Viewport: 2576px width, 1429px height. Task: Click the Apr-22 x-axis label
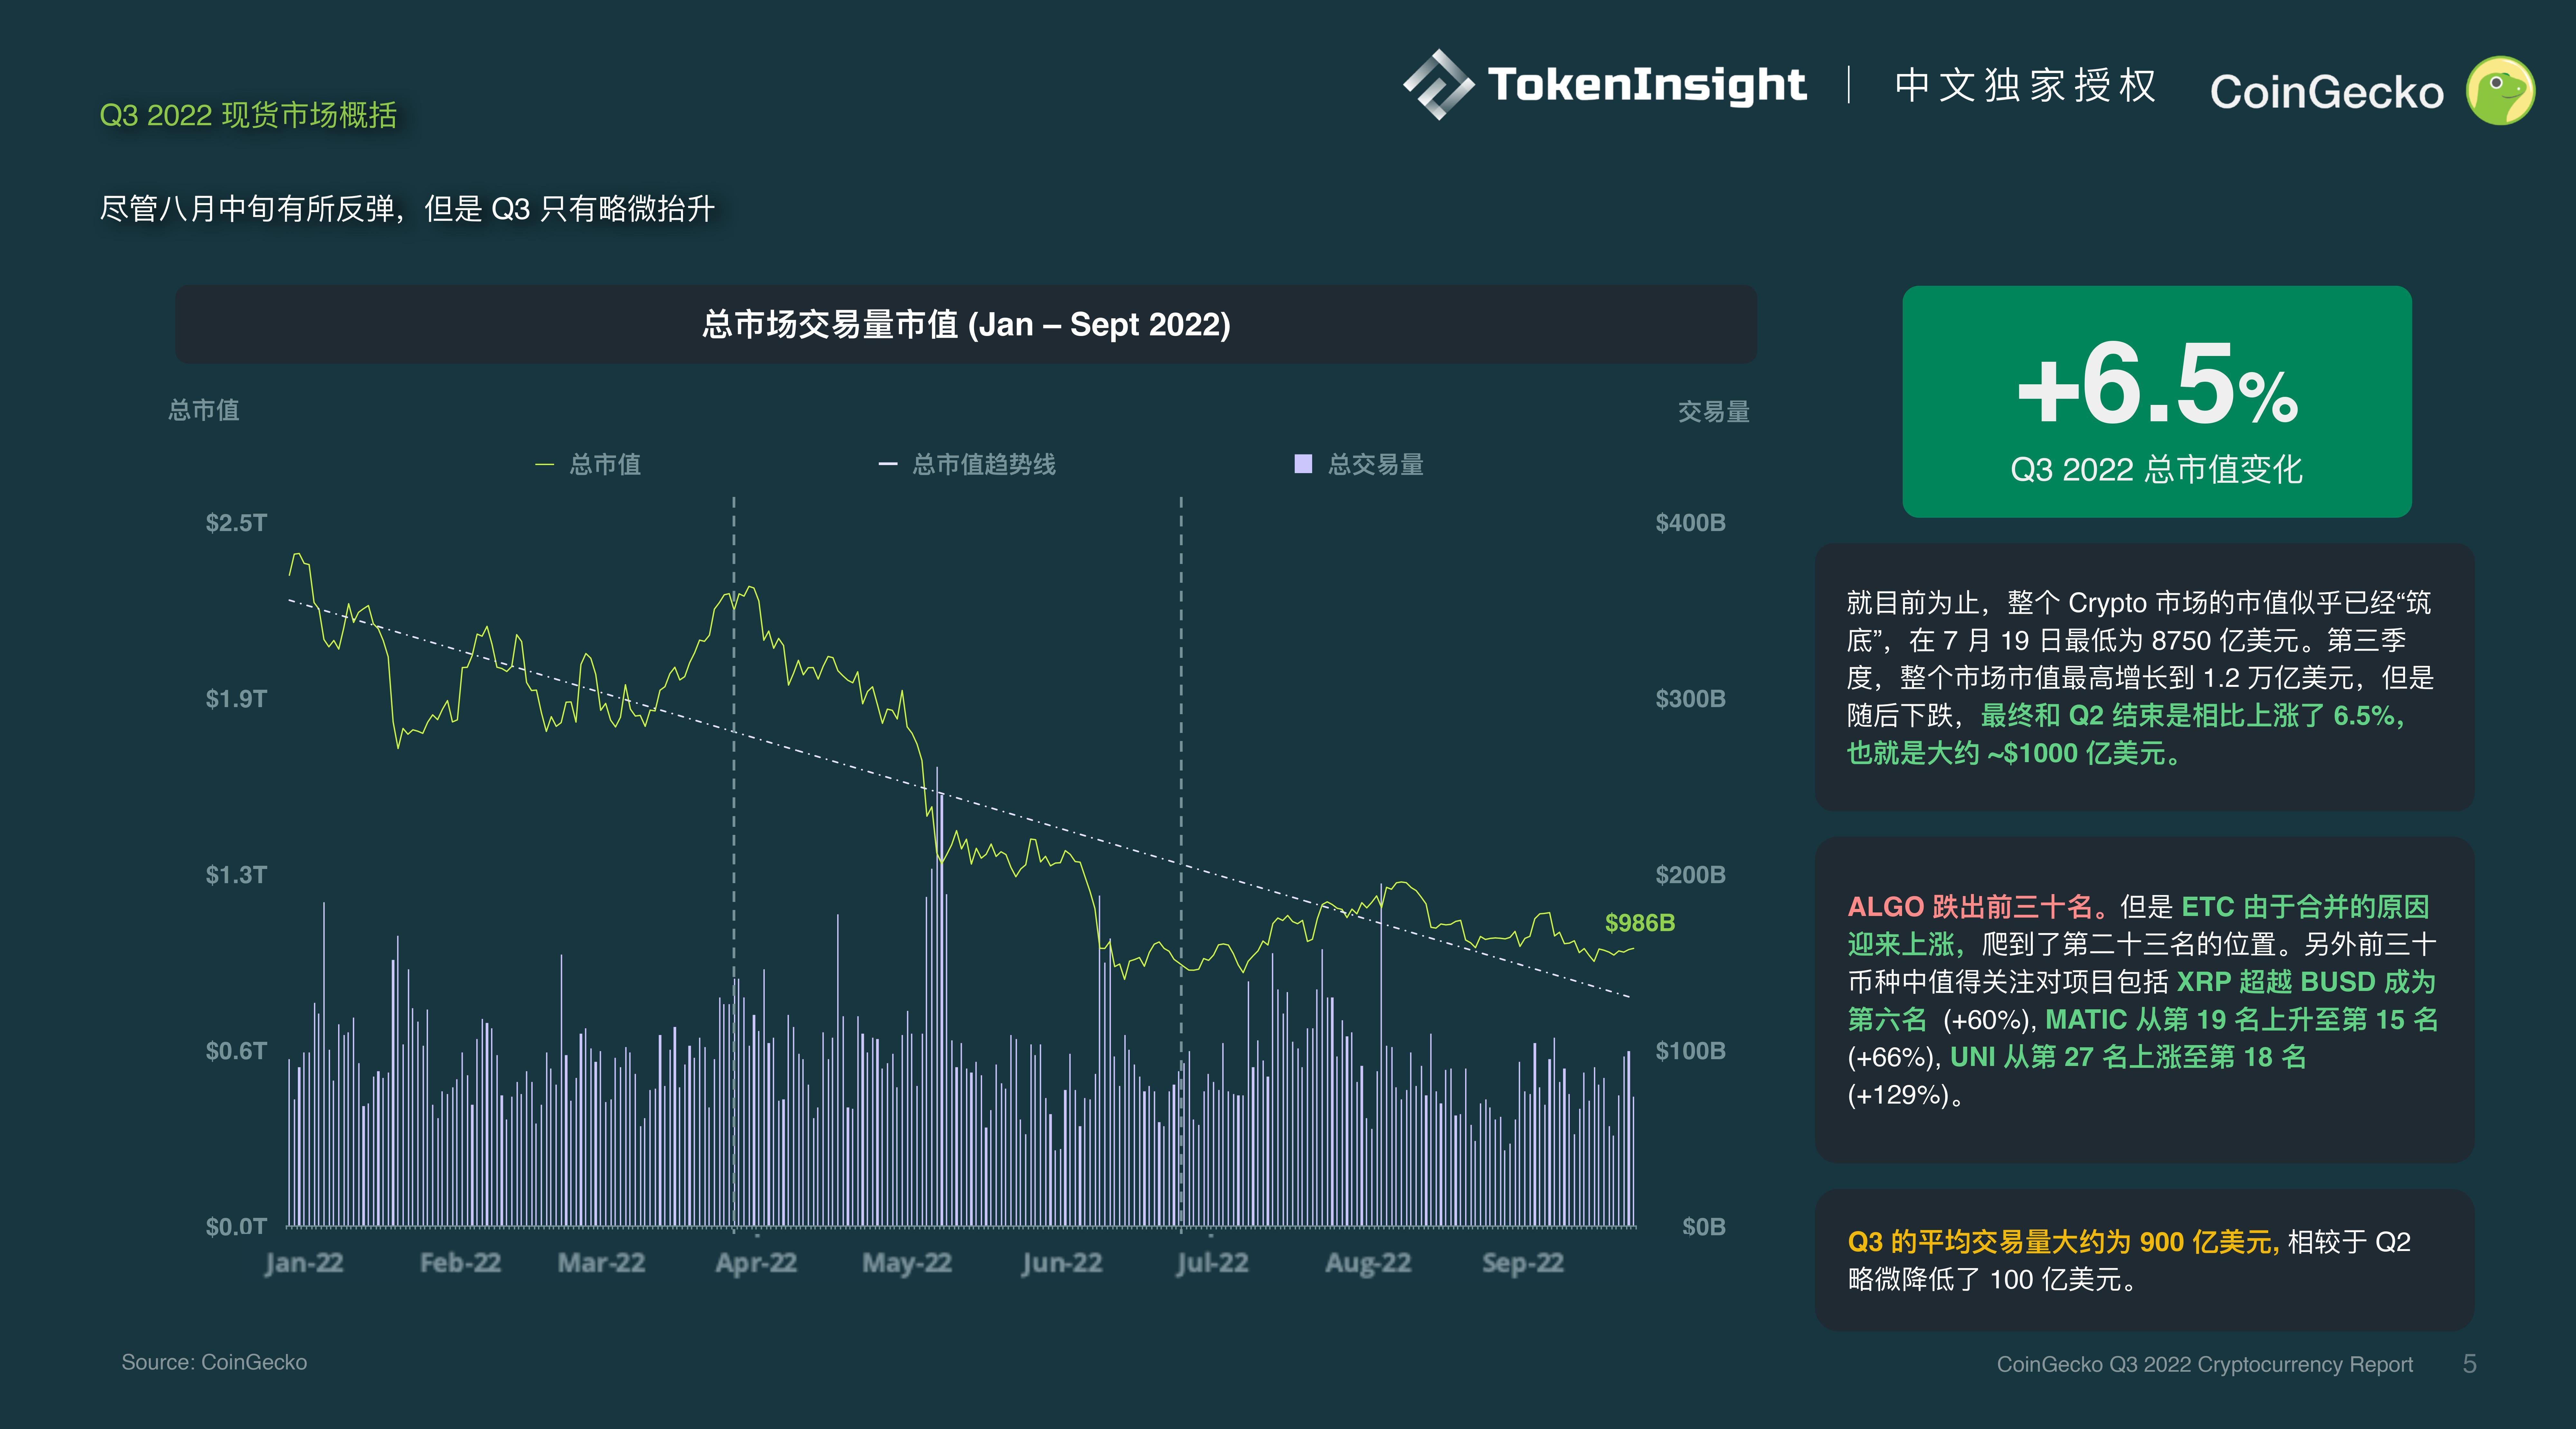[x=756, y=1263]
